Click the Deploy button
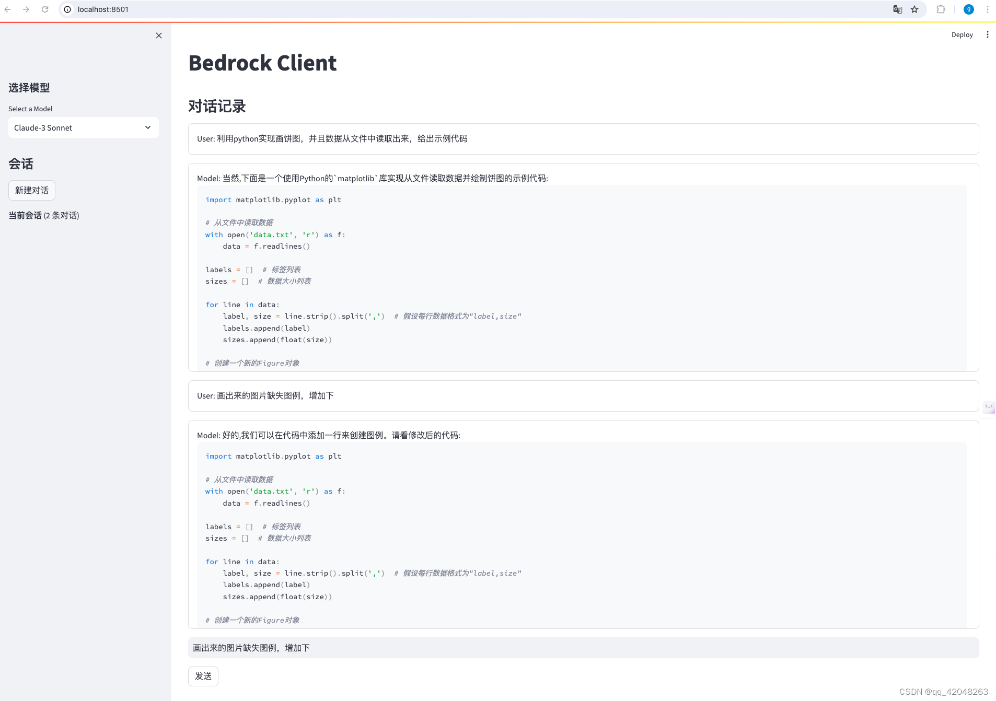 [962, 34]
